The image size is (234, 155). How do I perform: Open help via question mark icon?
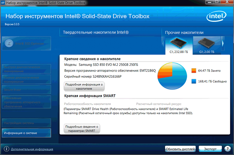tap(228, 149)
